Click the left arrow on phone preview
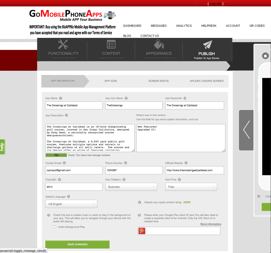The image size is (271, 253). (246, 130)
